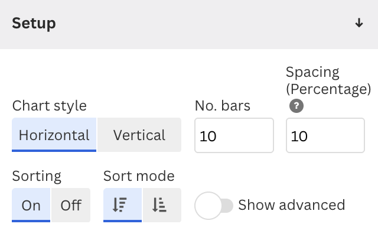Click the Chart style label
378x240 pixels.
(x=50, y=106)
